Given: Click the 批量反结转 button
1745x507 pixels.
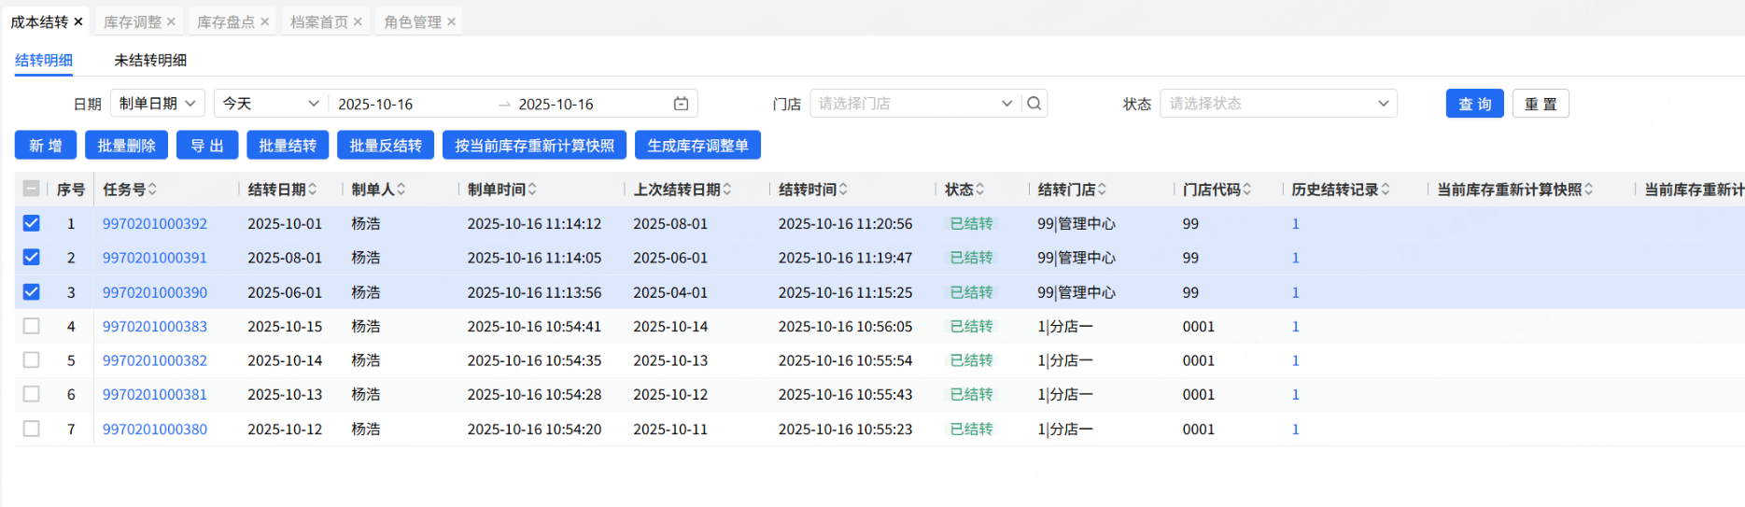Looking at the screenshot, I should [386, 146].
